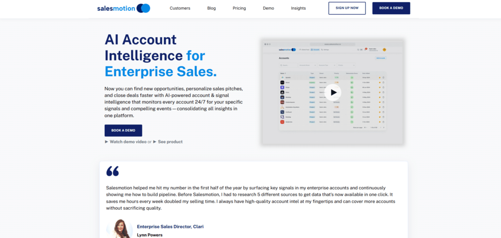Click Lynn Powers' profile photo
Viewport: 501px width, 238px height.
(x=119, y=228)
